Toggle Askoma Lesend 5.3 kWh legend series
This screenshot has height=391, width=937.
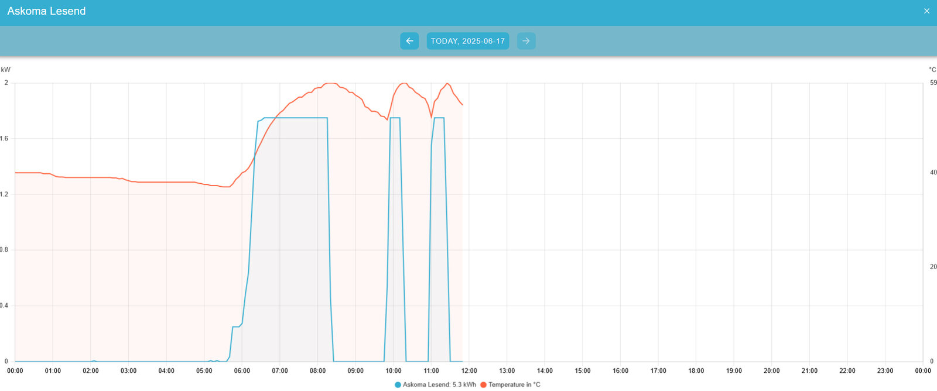[436, 385]
